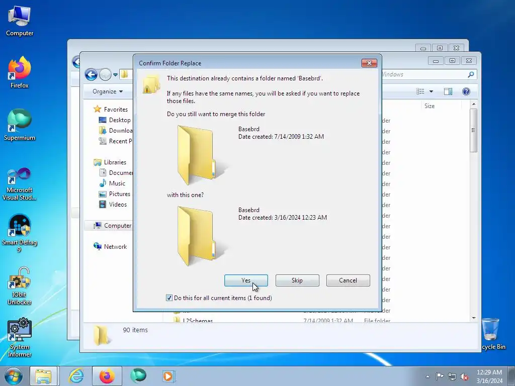Open IObit Unlocker desktop shortcut

20,285
